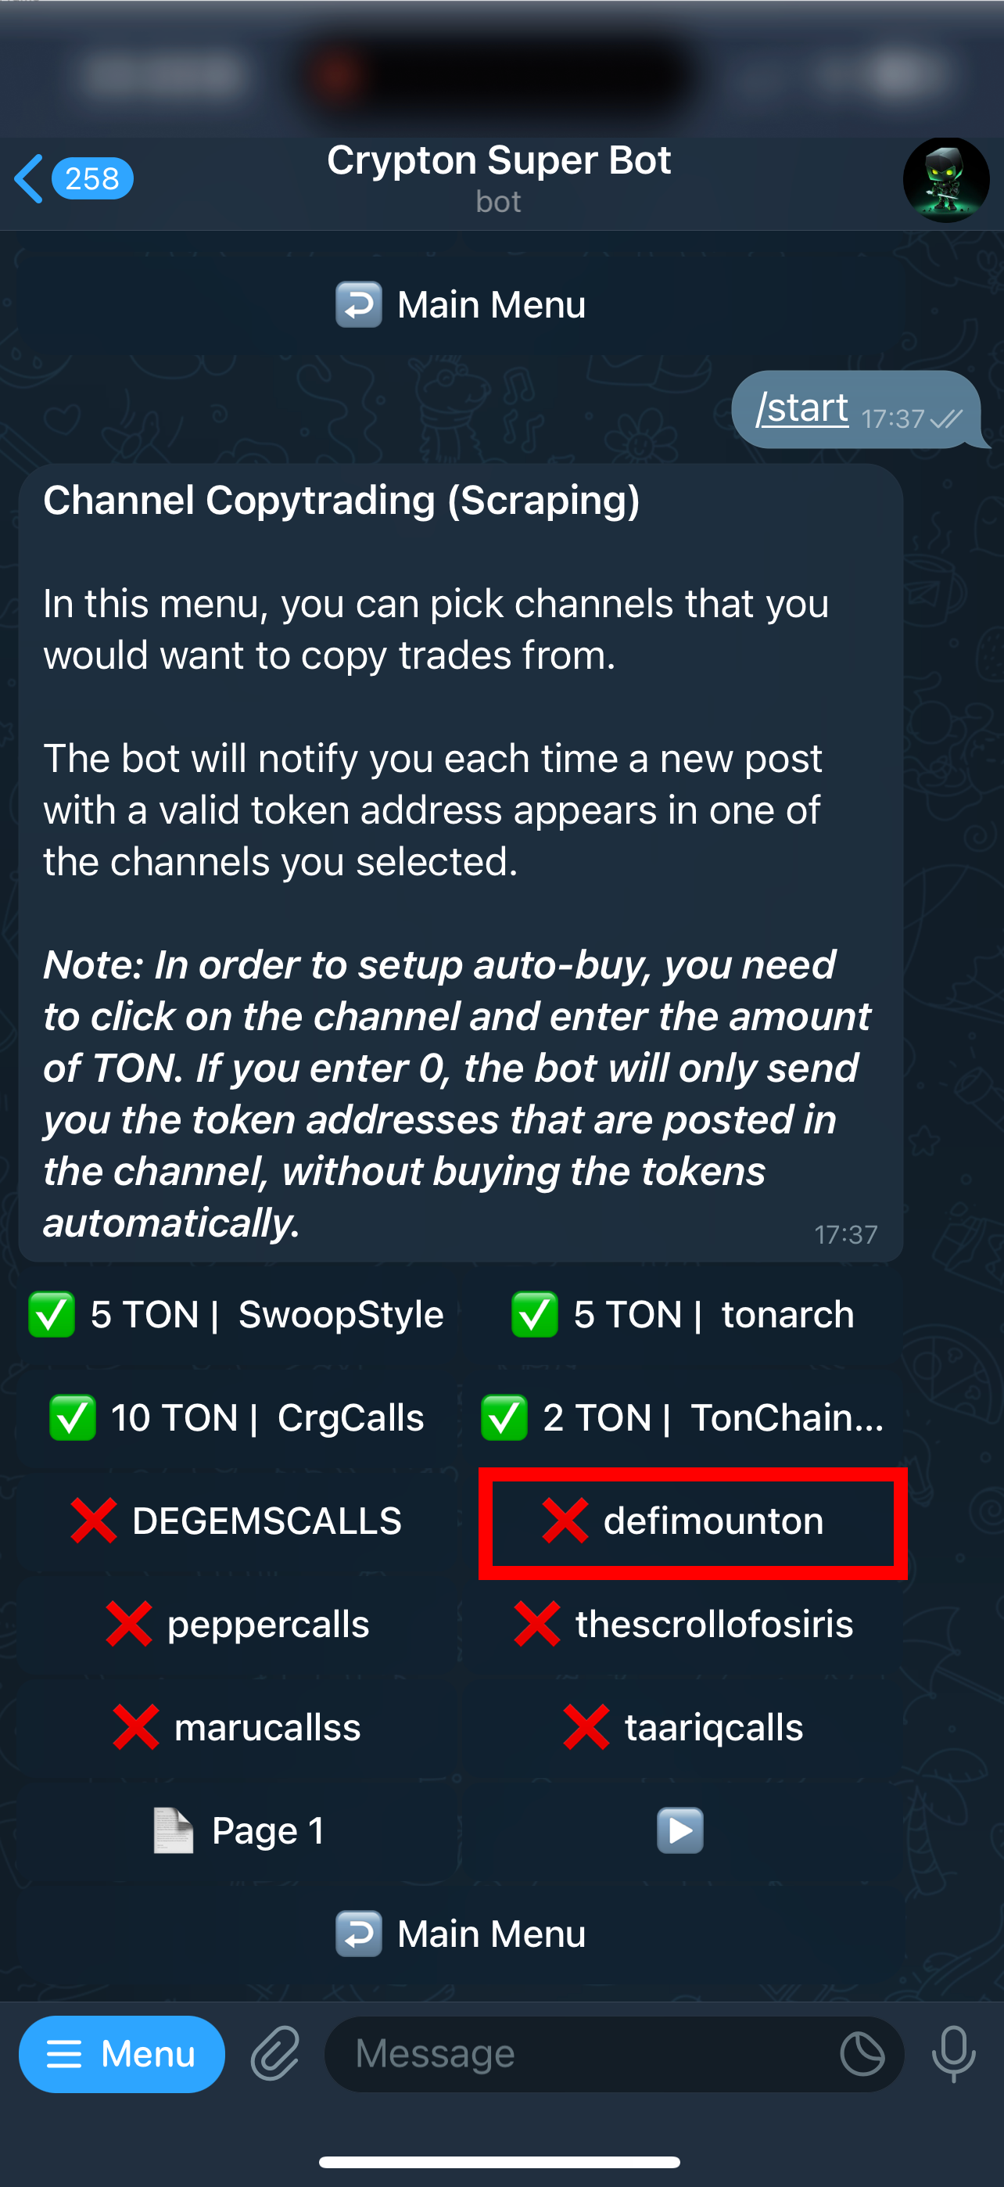The image size is (1004, 2187).
Task: Tap the microphone voice message icon
Action: 953,2053
